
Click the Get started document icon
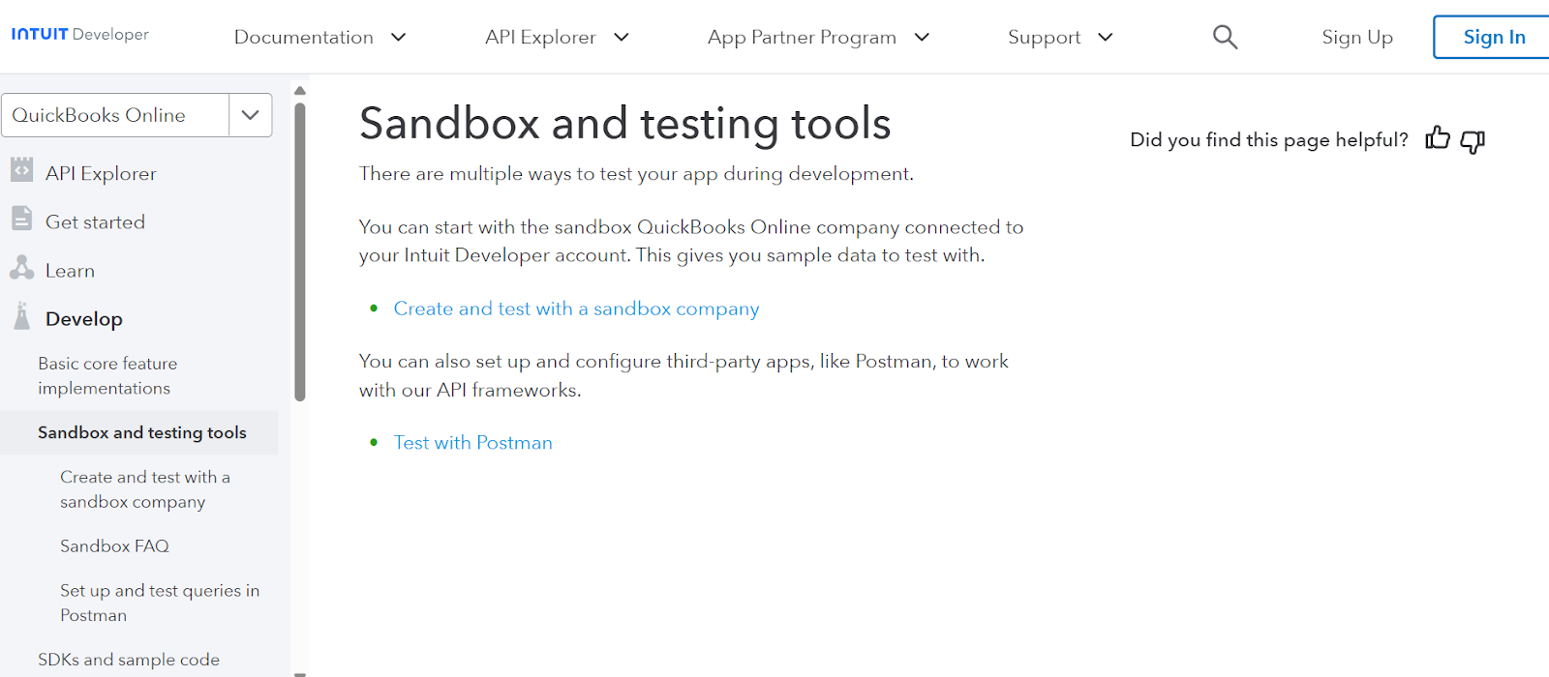[x=21, y=219]
